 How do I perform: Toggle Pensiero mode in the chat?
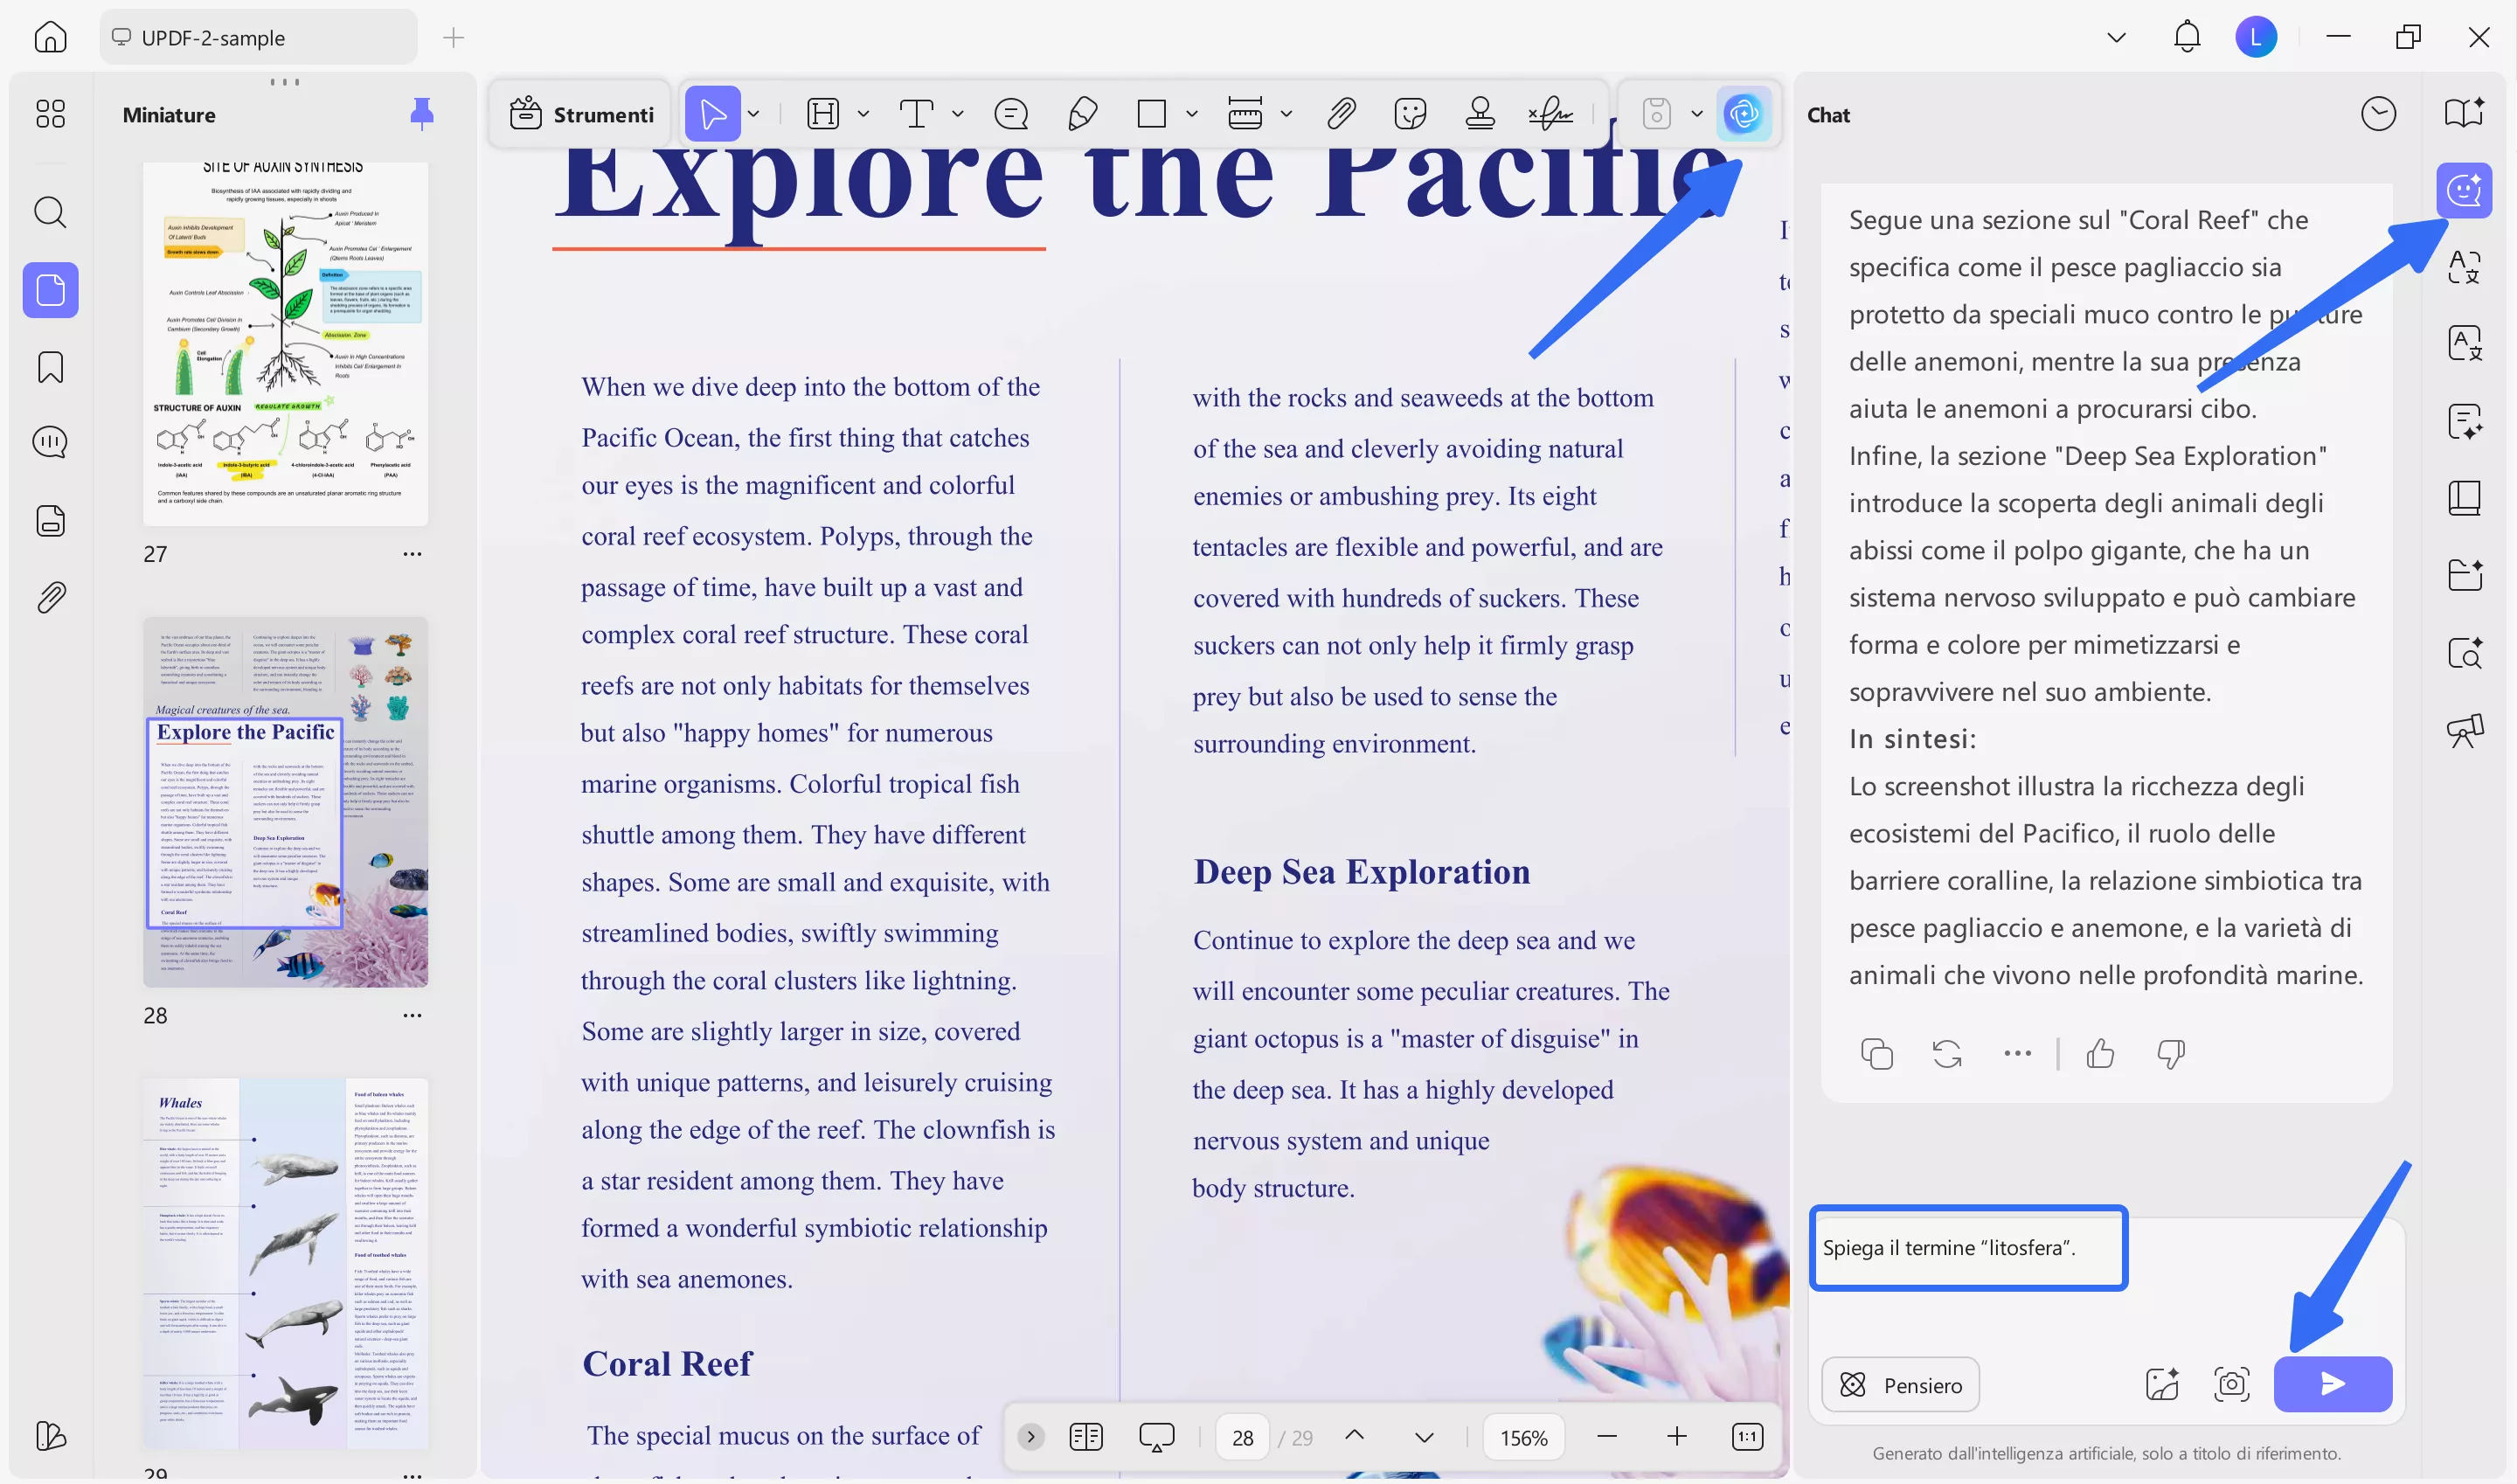point(1899,1385)
